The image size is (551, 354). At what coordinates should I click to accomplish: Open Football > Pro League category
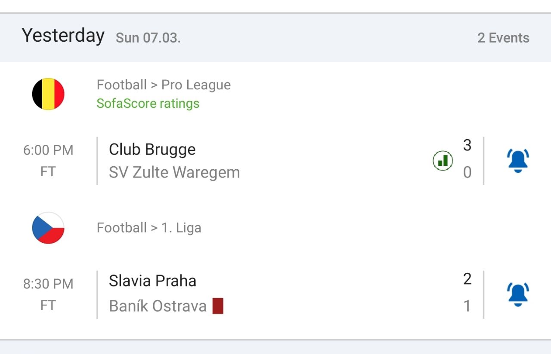[164, 85]
